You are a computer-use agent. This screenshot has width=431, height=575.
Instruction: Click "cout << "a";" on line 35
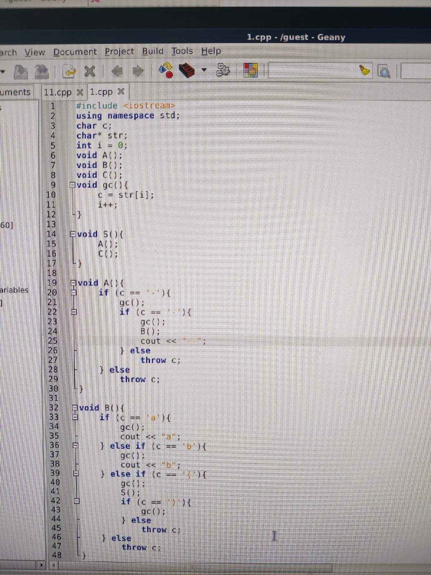[x=150, y=437]
